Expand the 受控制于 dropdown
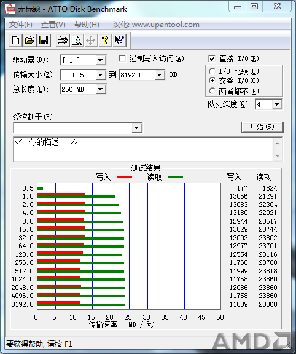This screenshot has height=354, width=296. click(137, 128)
